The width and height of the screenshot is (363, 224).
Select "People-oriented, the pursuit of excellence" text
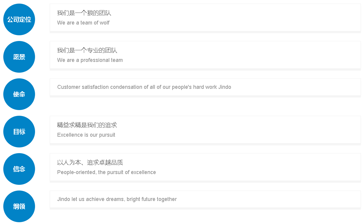(x=106, y=172)
